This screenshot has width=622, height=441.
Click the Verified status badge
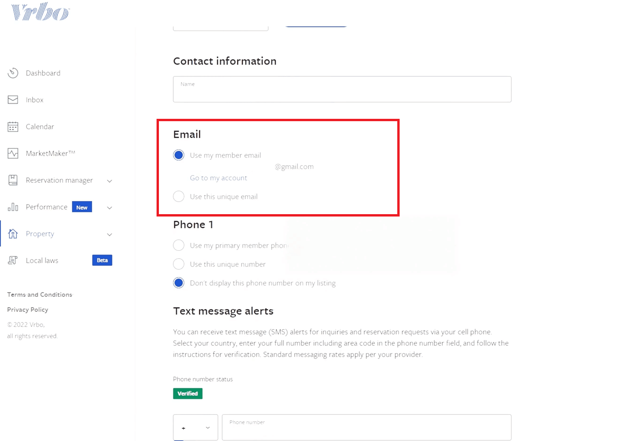(188, 394)
